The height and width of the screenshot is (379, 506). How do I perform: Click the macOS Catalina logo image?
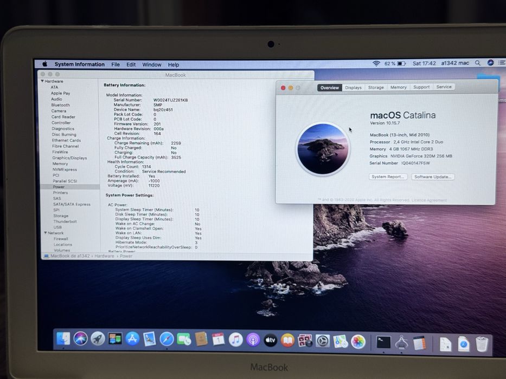(x=323, y=149)
